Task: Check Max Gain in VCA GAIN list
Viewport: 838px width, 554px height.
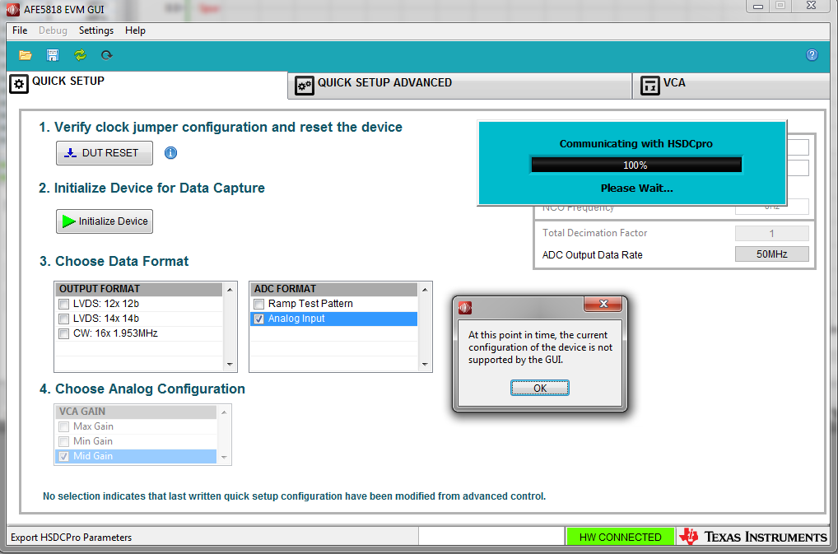Action: click(x=64, y=427)
